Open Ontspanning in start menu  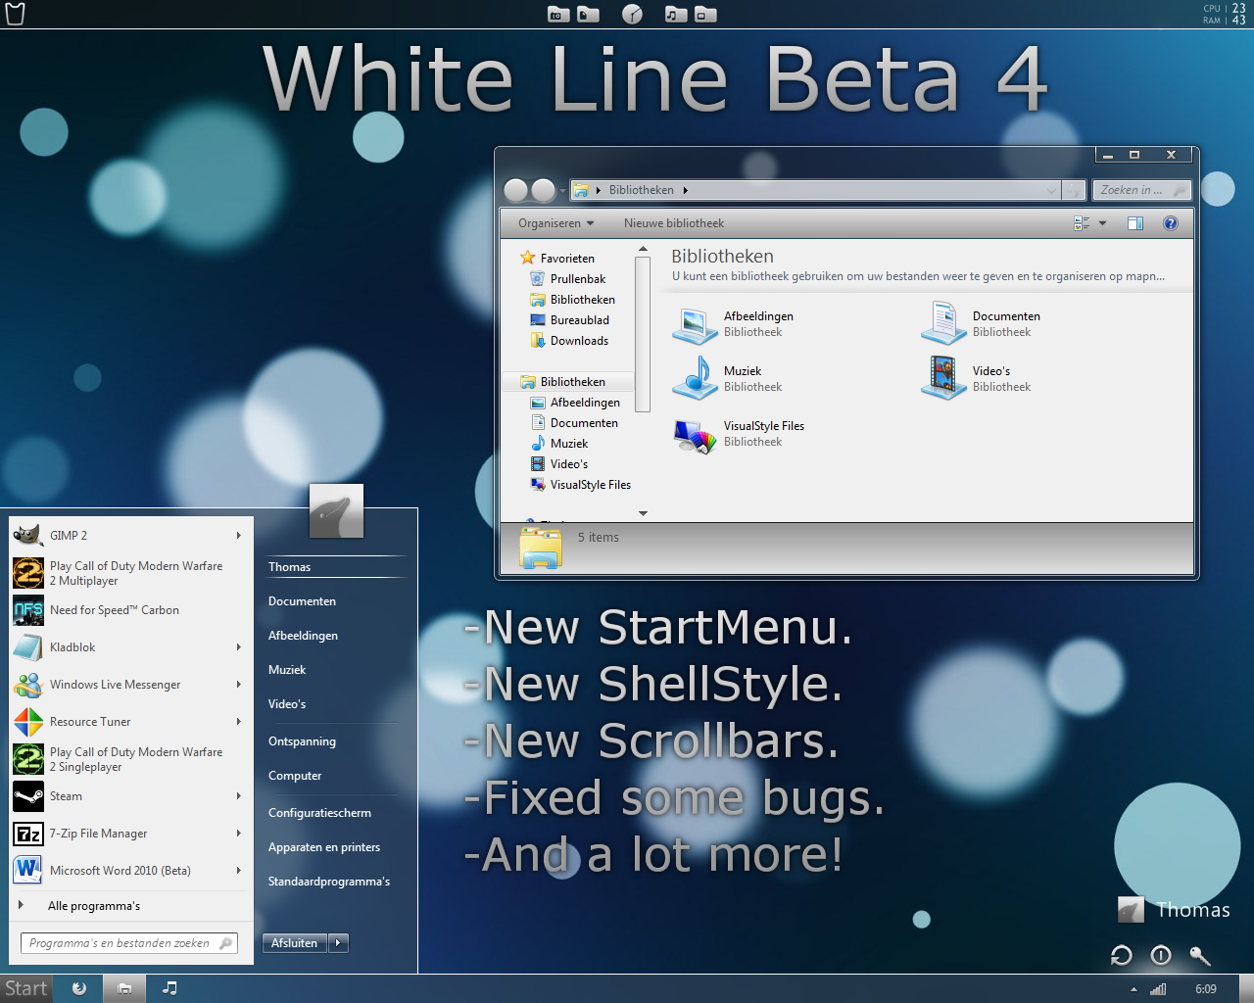302,741
